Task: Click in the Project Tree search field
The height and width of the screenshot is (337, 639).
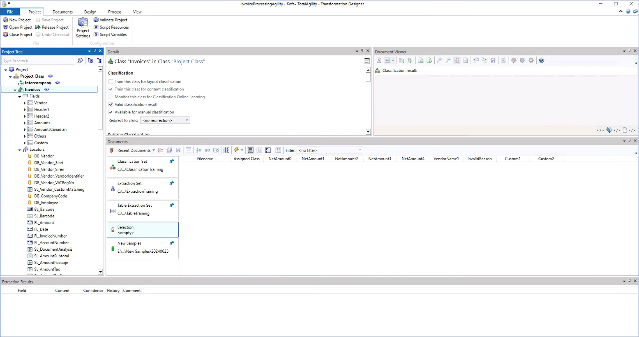Action: point(38,61)
